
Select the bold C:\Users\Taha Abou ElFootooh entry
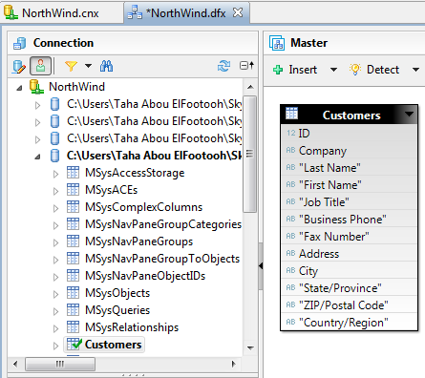(x=154, y=156)
